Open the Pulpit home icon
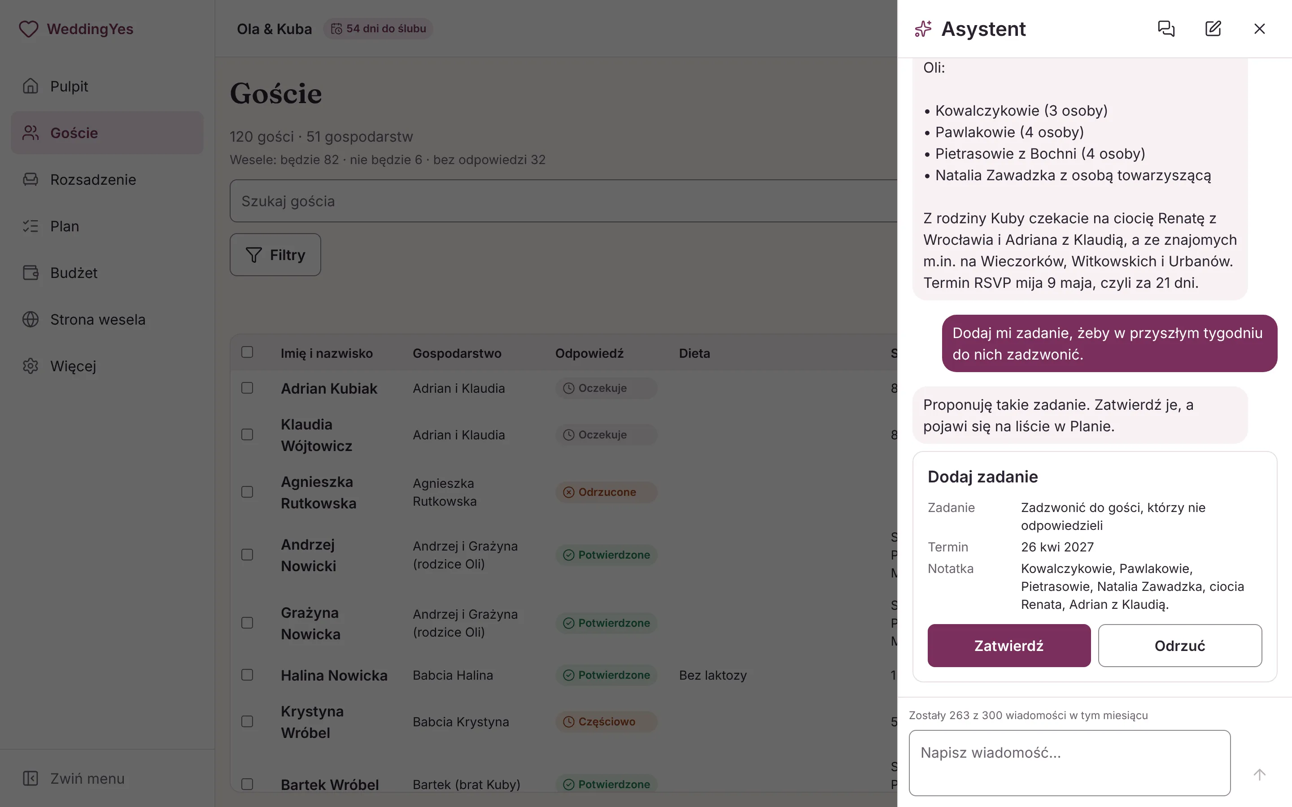Viewport: 1292px width, 807px height. [31, 86]
